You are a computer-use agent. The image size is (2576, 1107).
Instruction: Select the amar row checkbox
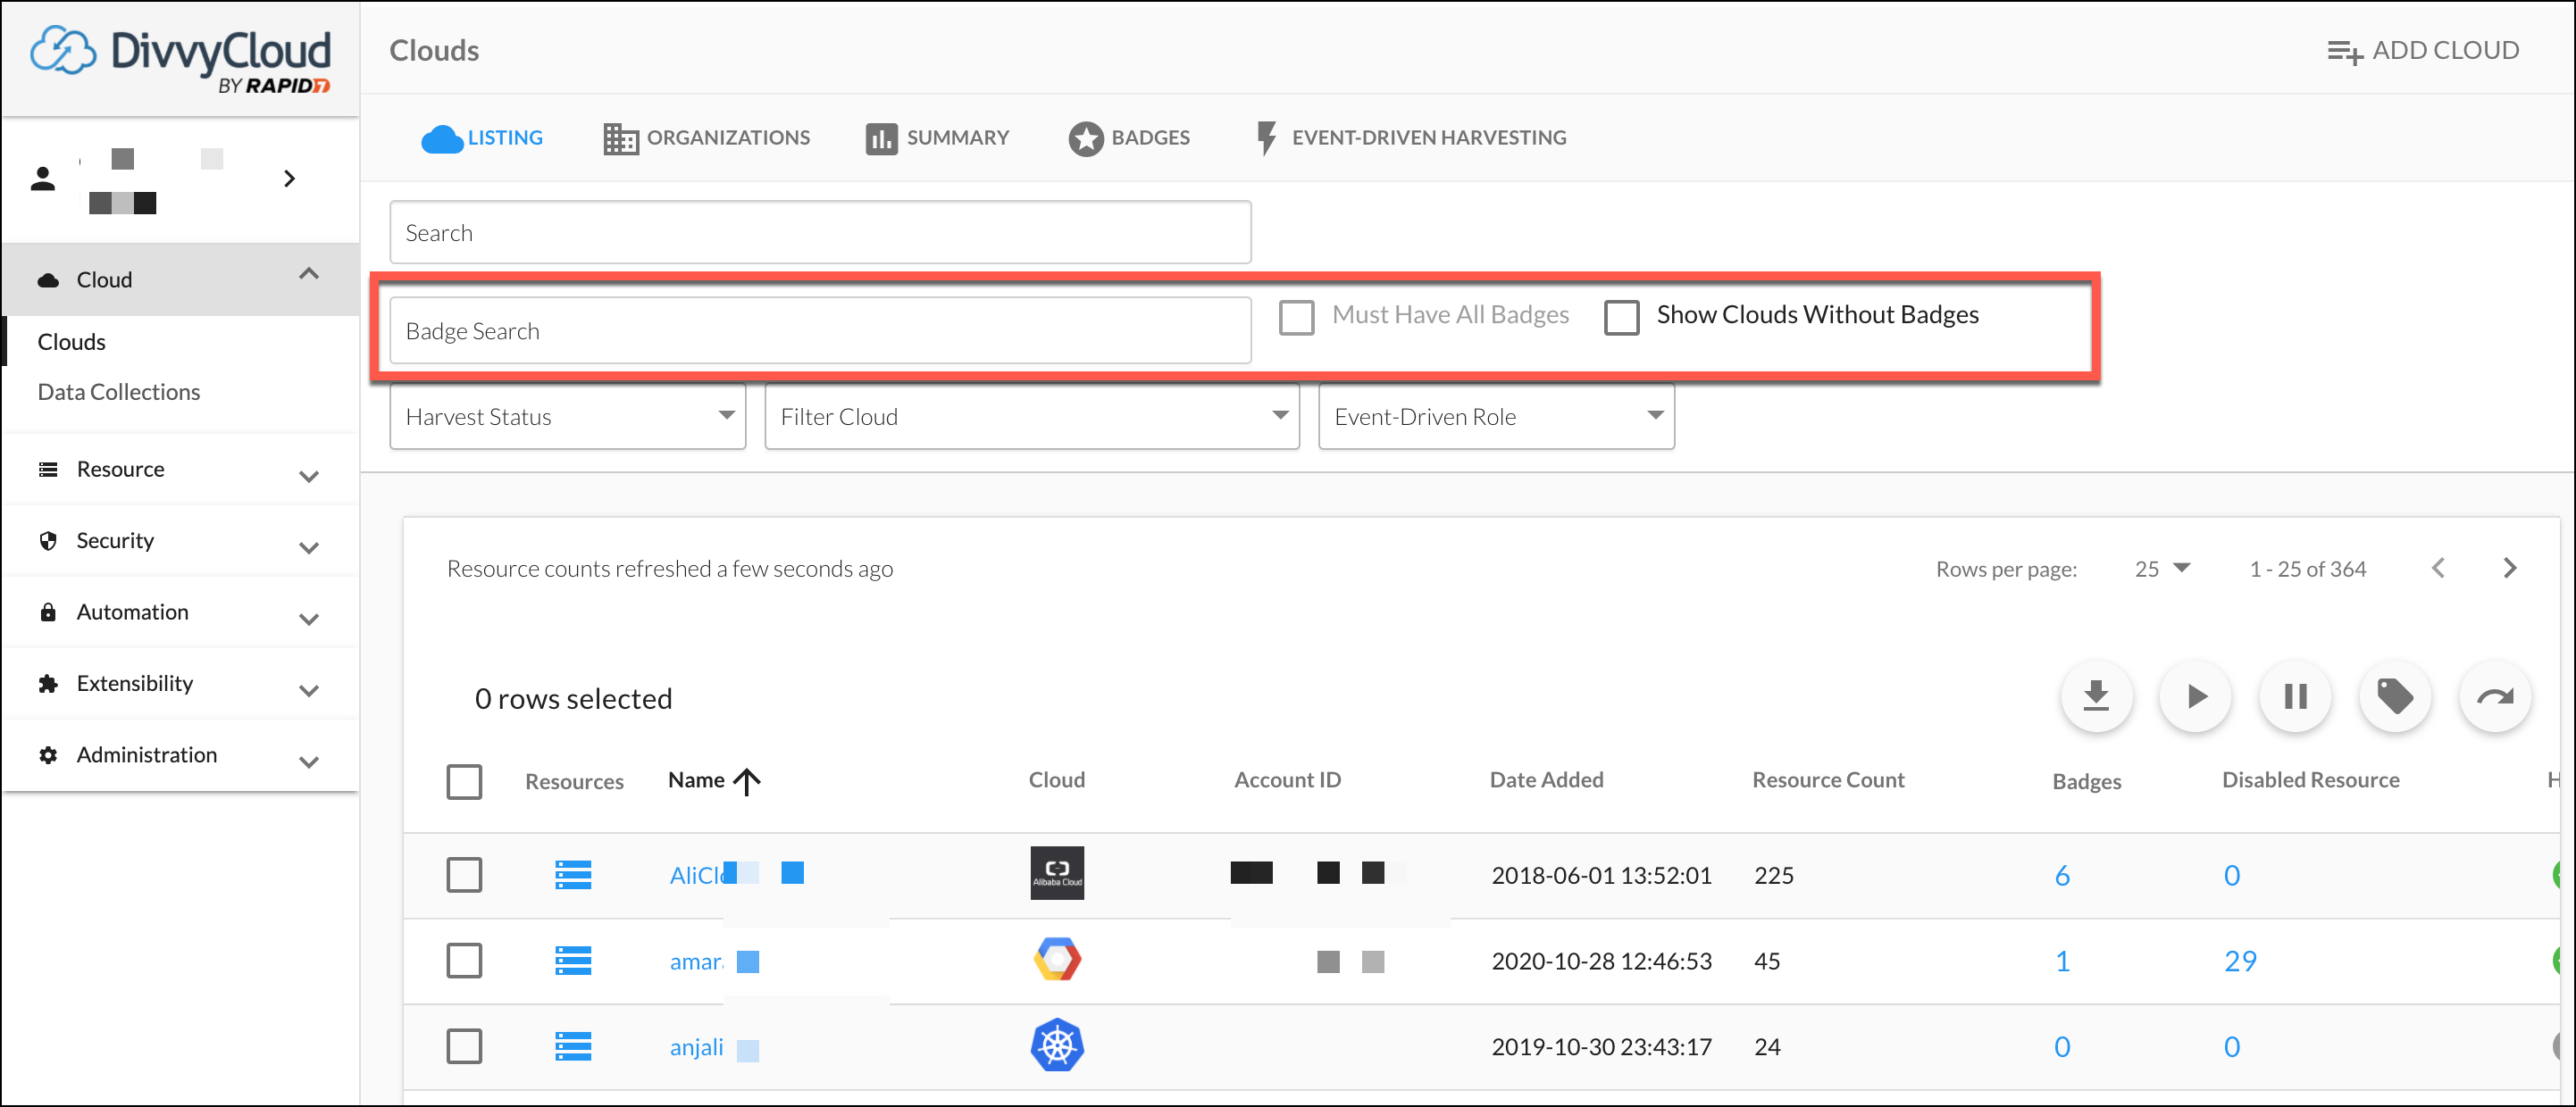tap(464, 961)
